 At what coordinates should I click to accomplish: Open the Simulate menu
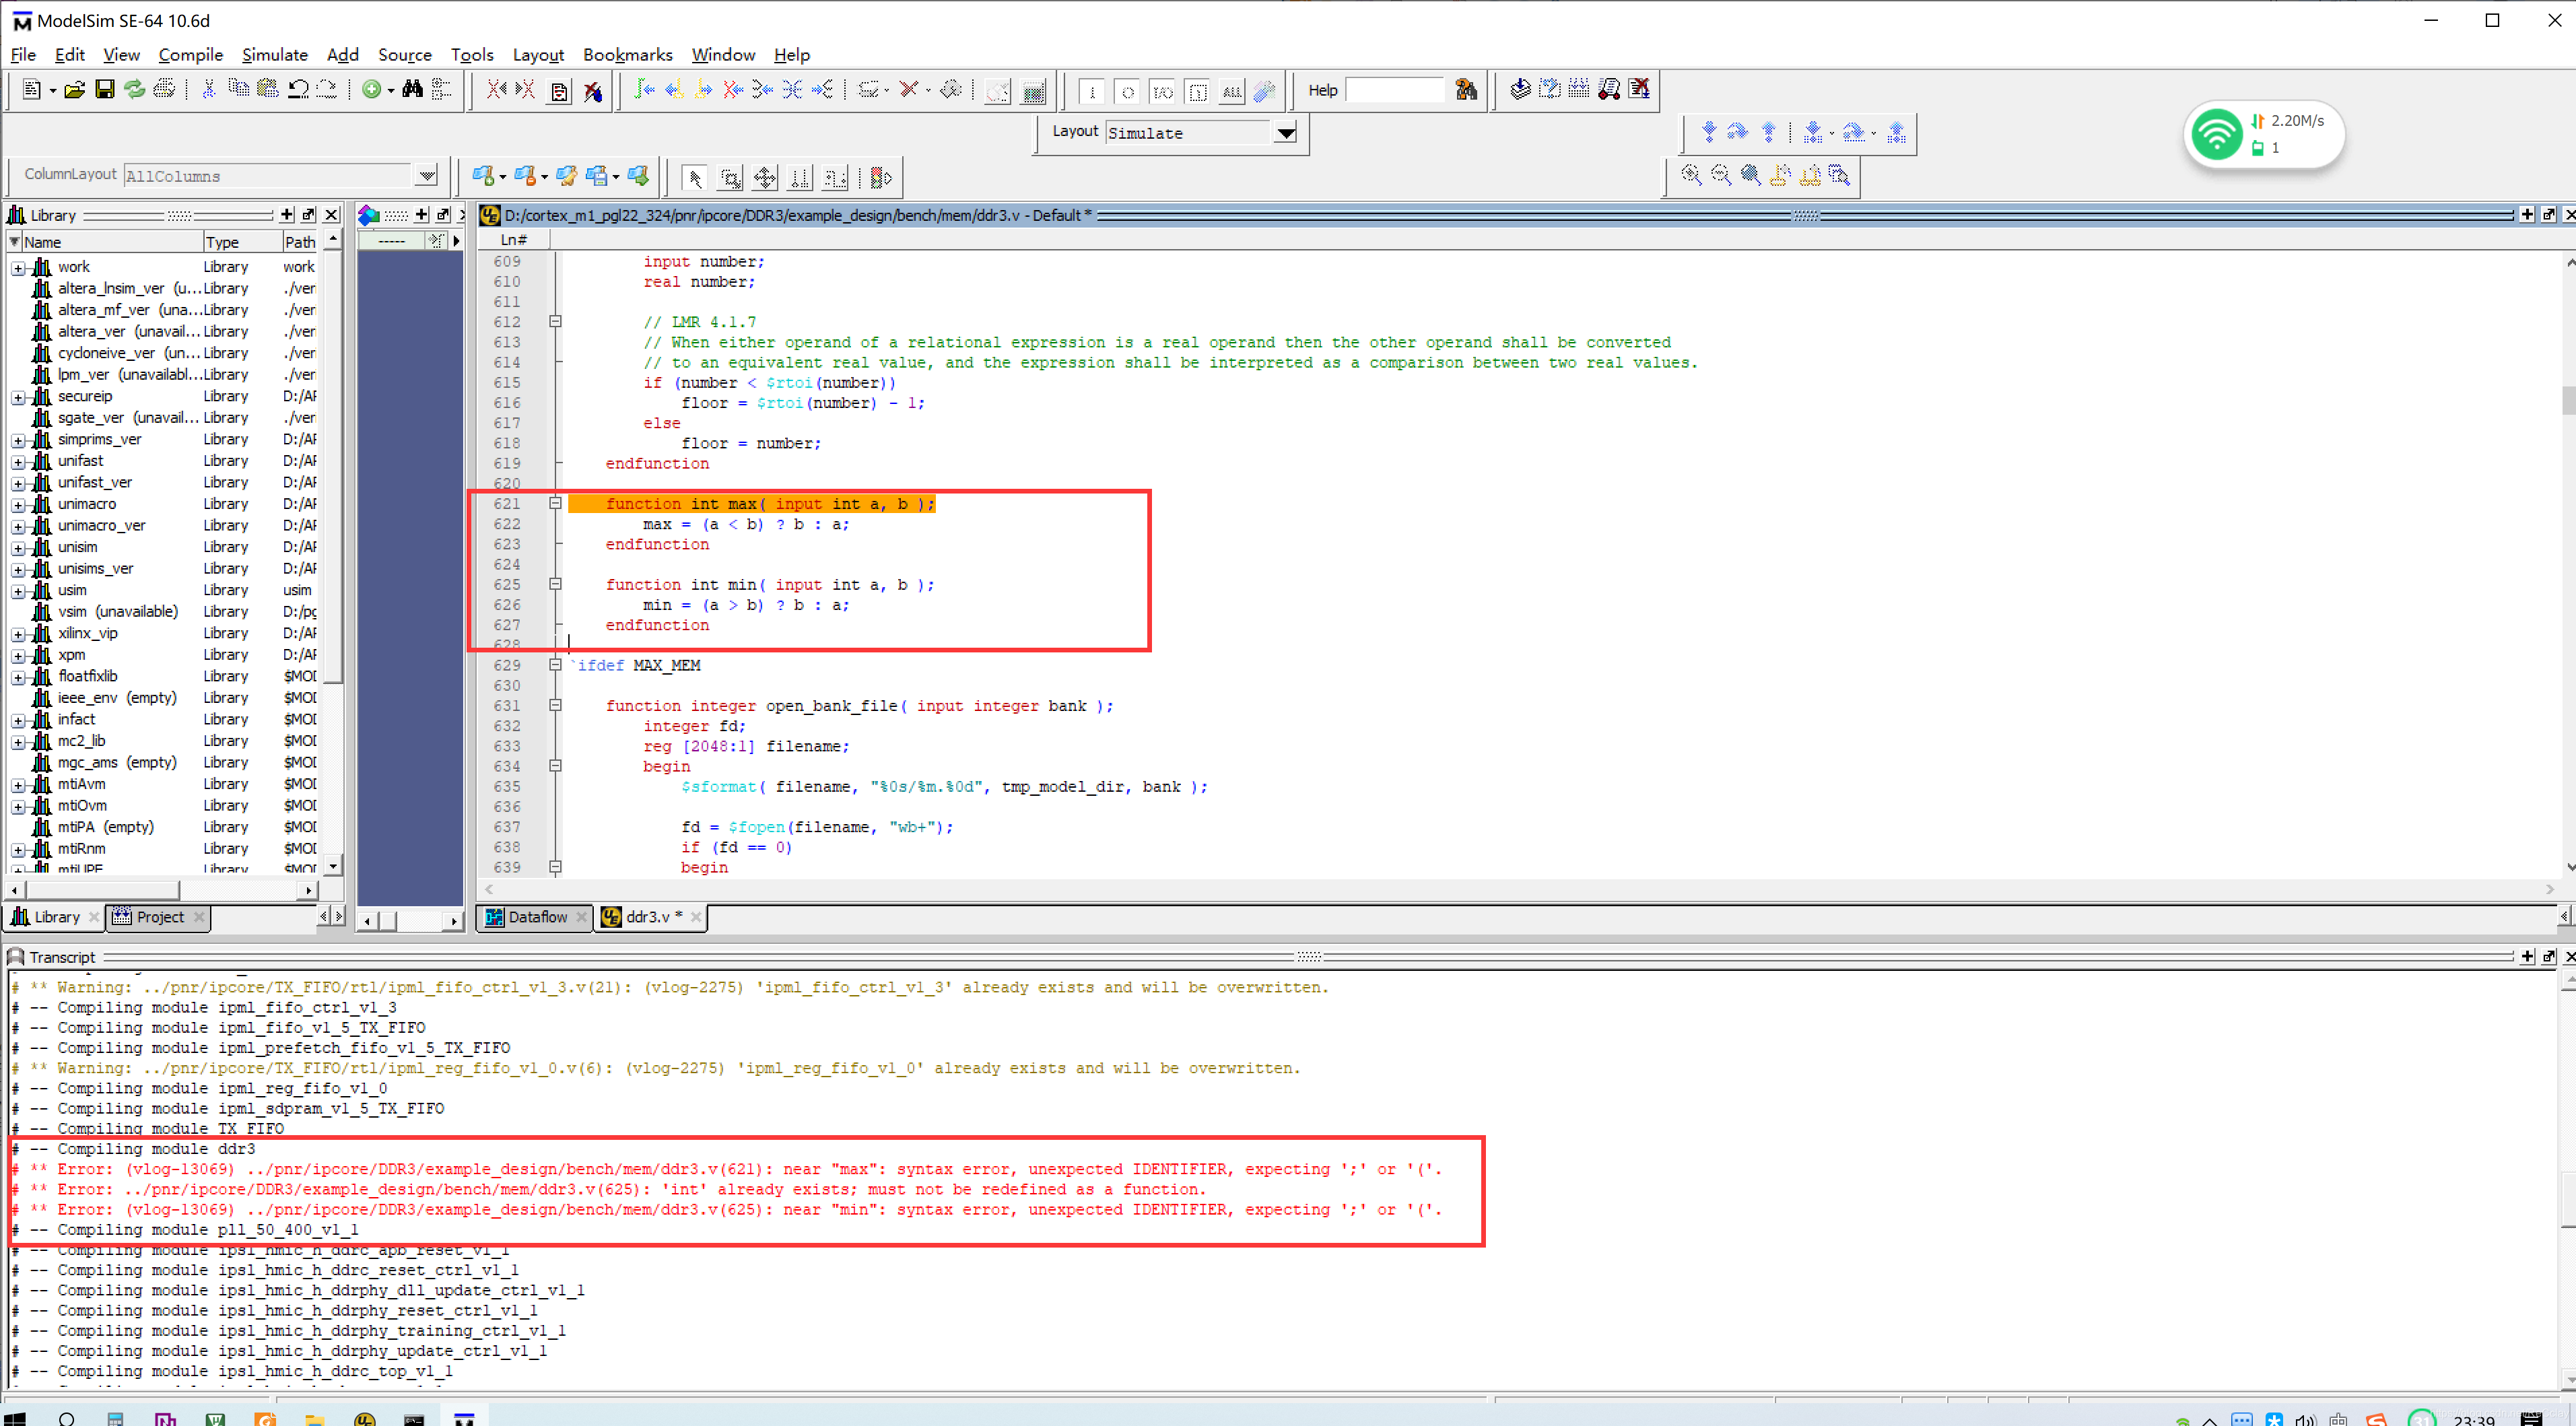tap(274, 55)
